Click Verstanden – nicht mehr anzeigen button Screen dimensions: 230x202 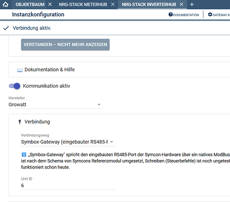coord(65,44)
